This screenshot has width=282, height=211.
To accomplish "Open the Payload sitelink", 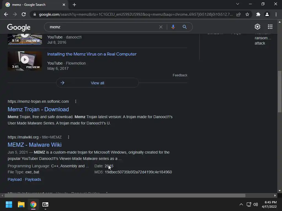I will [15, 179].
